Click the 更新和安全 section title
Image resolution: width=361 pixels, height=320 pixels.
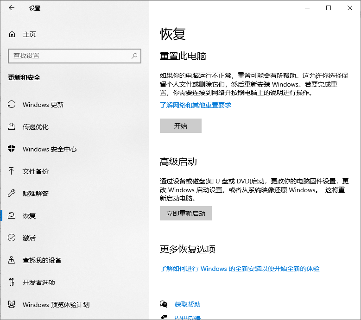tap(24, 77)
